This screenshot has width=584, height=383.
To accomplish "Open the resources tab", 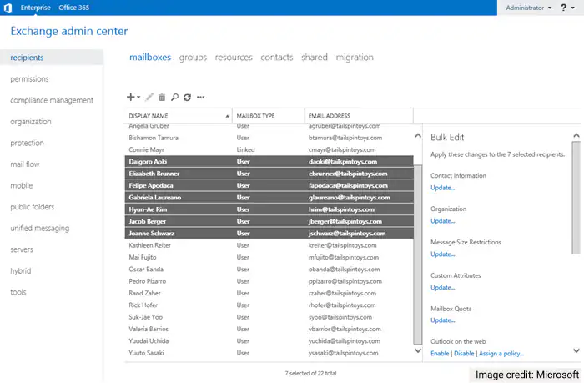I will [x=234, y=57].
